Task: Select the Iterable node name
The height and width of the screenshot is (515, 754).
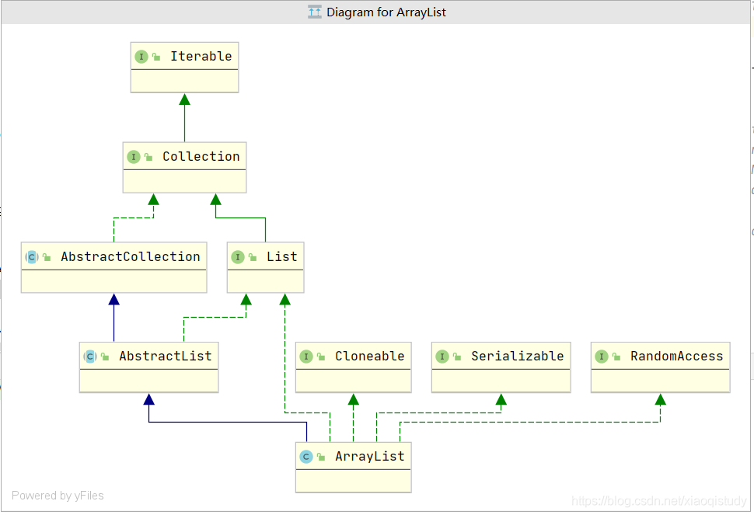Action: 201,56
